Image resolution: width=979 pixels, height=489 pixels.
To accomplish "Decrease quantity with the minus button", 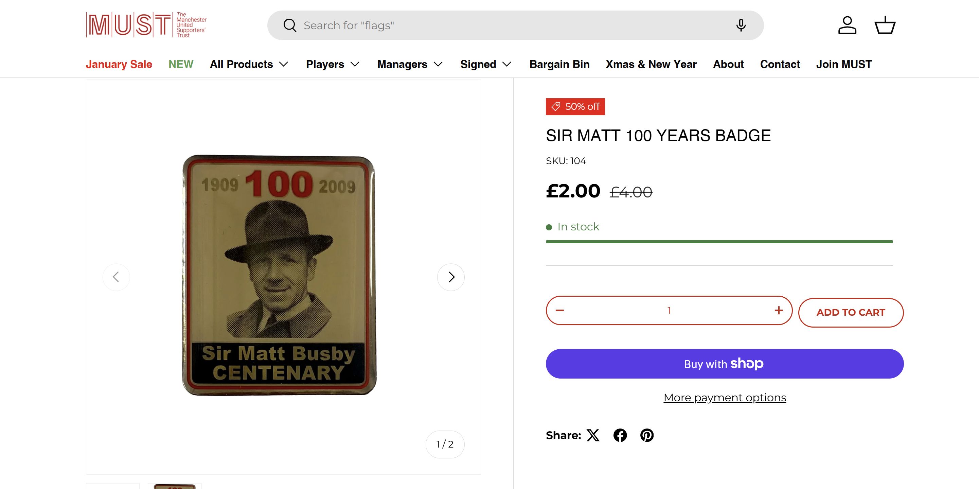I will pyautogui.click(x=560, y=310).
